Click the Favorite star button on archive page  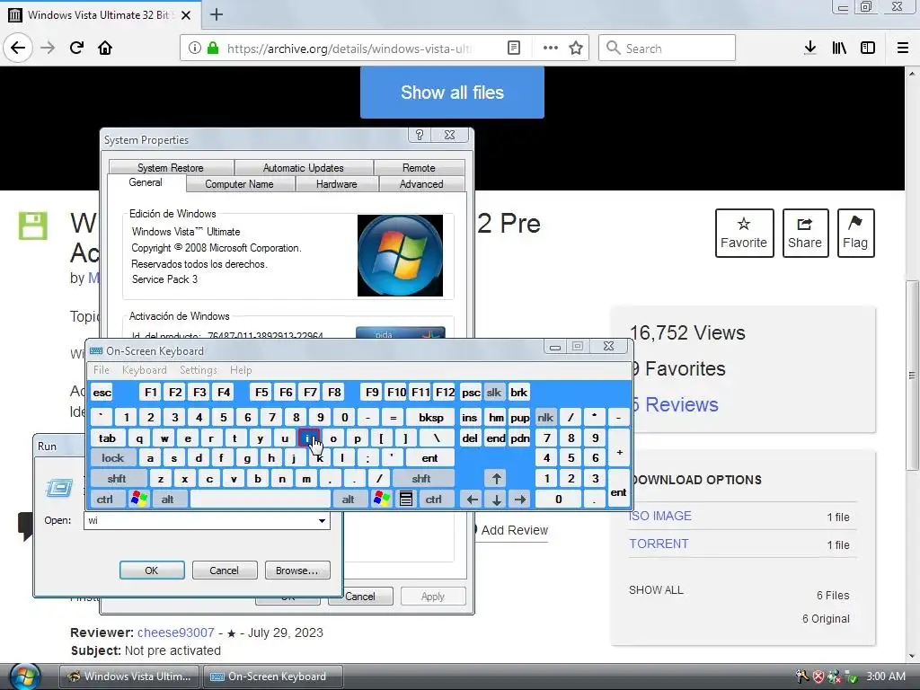click(744, 233)
